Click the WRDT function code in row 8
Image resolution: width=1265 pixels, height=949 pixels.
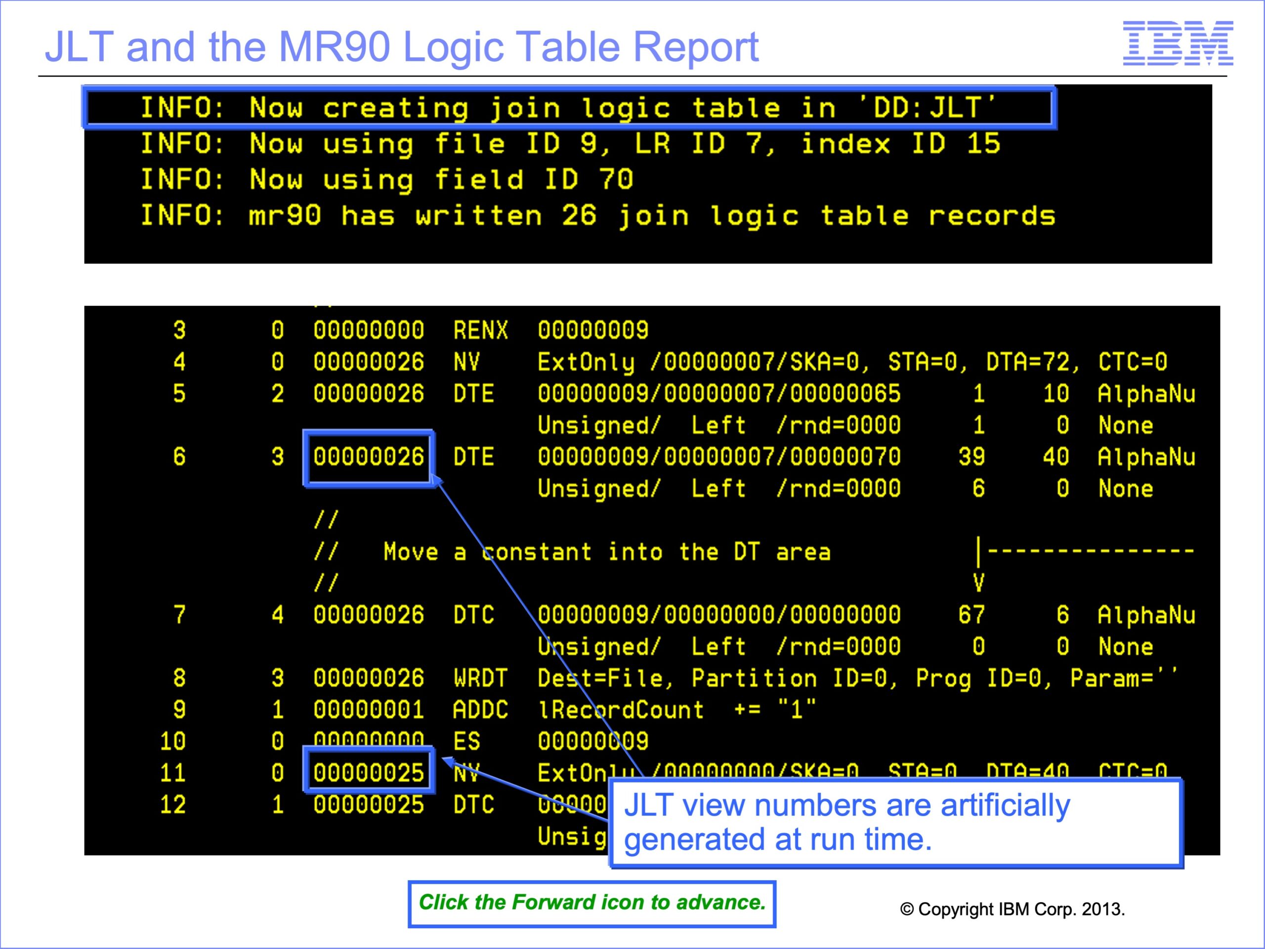point(480,679)
